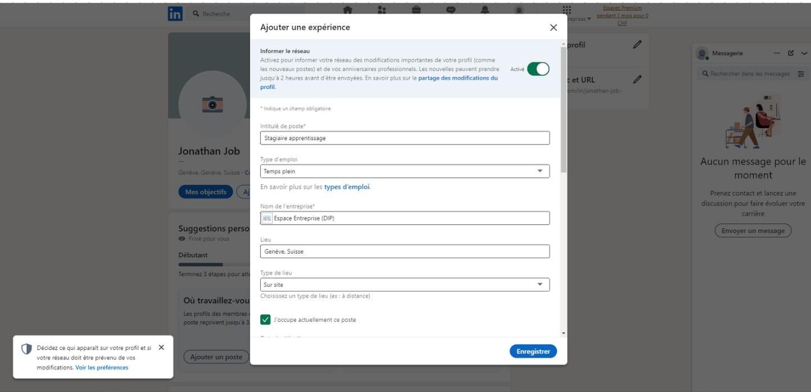This screenshot has height=392, width=811.
Task: Turn off the Informer le réseau toggle
Action: click(x=538, y=69)
